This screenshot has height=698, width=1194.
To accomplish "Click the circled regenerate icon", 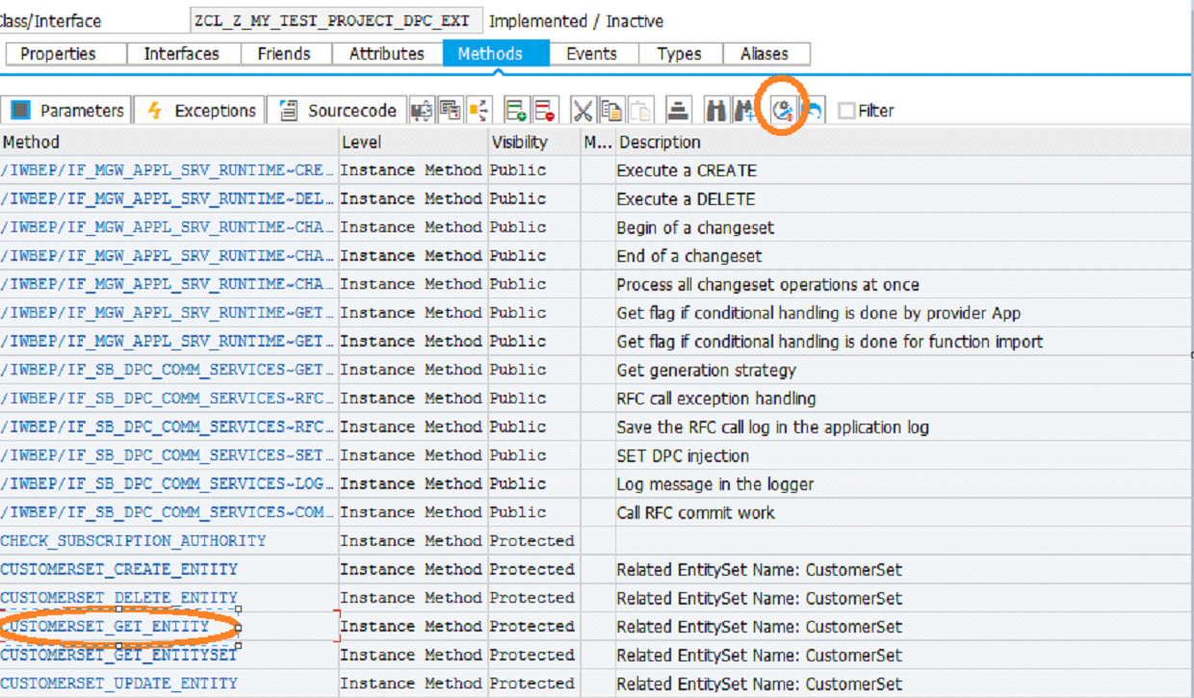I will pyautogui.click(x=782, y=110).
